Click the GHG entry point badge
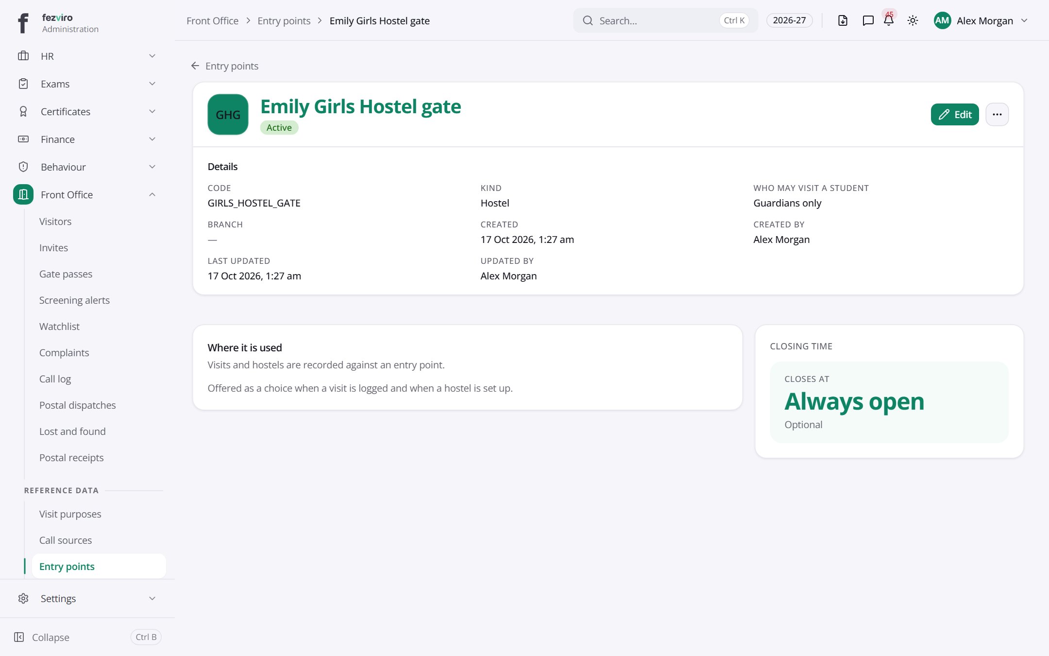 228,114
